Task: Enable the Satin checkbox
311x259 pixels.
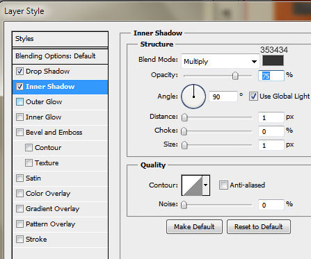Action: [19, 178]
